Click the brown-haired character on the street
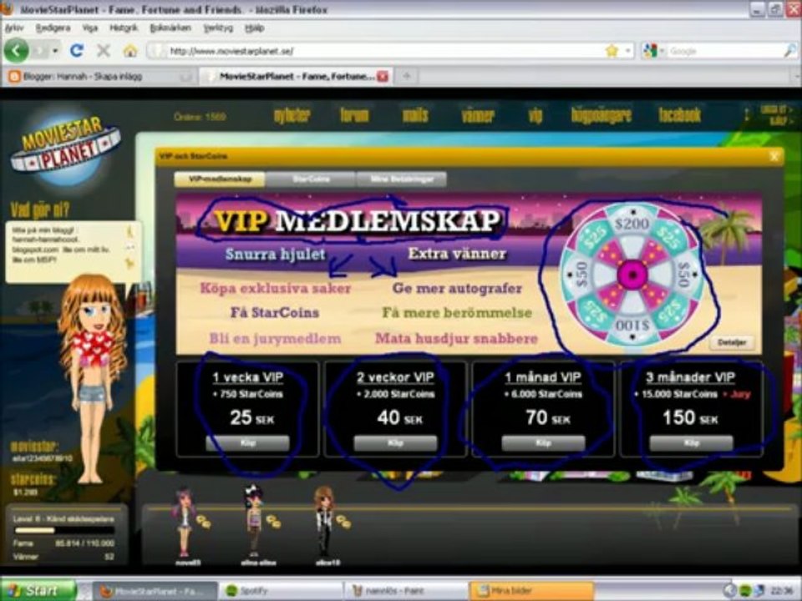 point(324,521)
